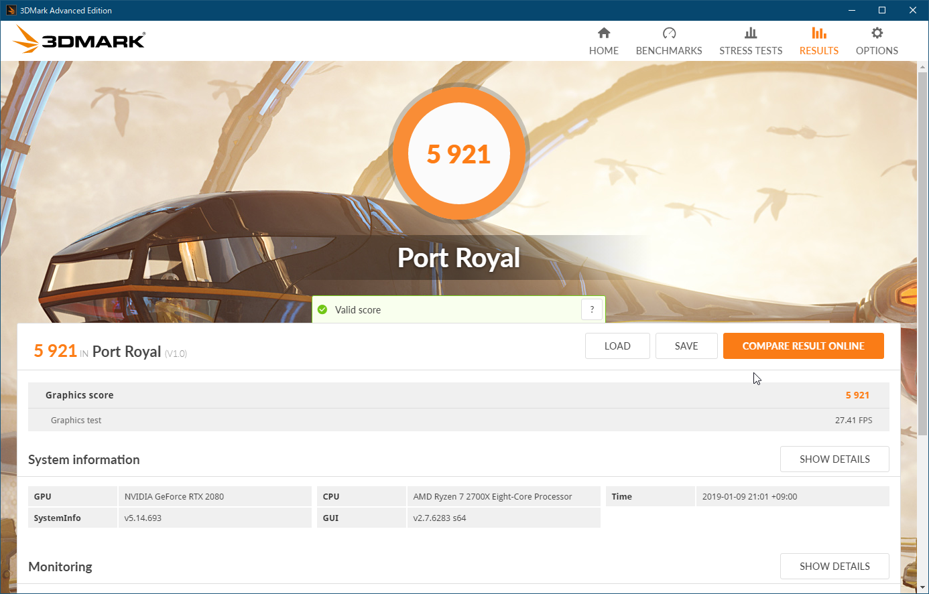
Task: Click the 3DMark title bar app icon
Action: (x=11, y=10)
